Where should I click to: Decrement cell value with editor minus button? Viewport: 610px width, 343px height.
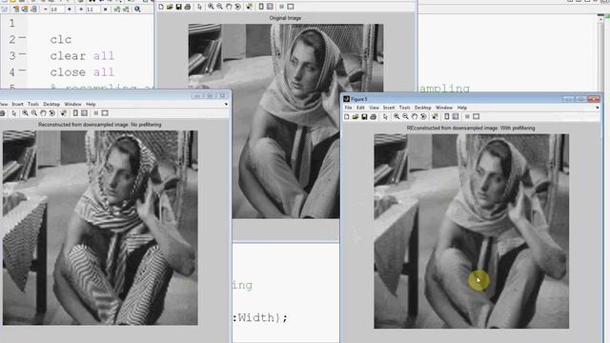46,9
